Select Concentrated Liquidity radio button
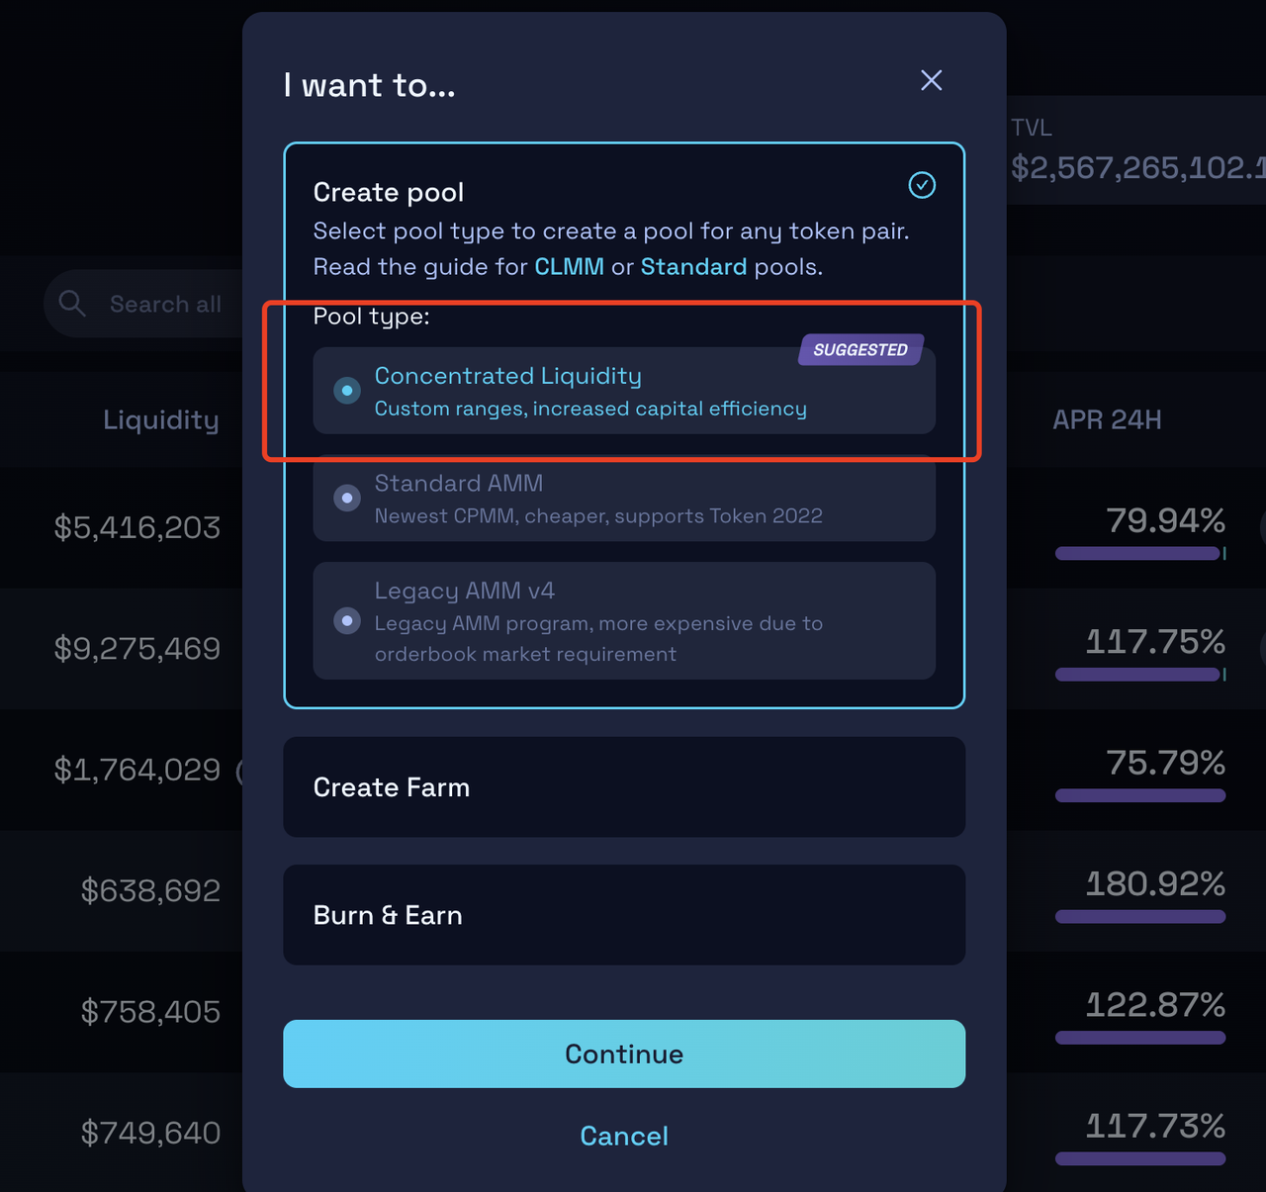 (x=347, y=391)
